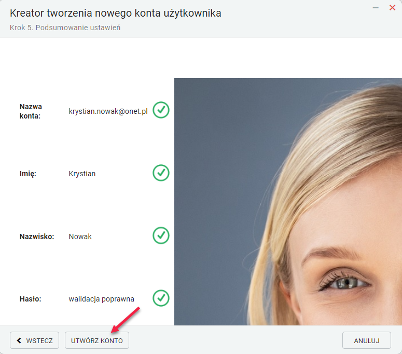Click the Nazwa konta label
Image resolution: width=402 pixels, height=354 pixels.
pyautogui.click(x=31, y=111)
